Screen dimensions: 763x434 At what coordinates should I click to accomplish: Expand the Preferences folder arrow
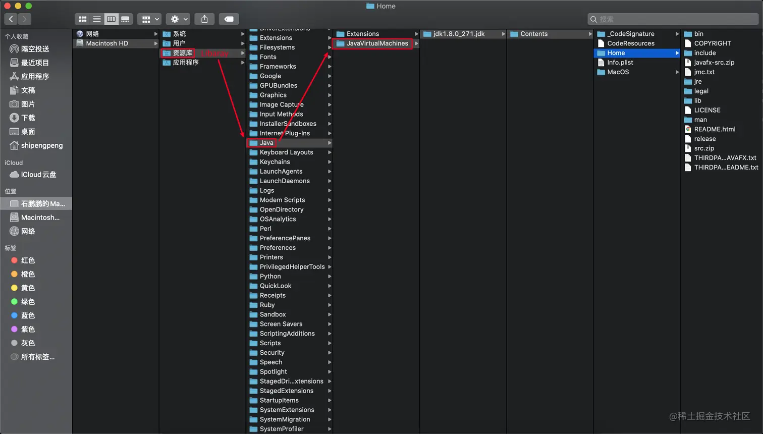tap(330, 248)
